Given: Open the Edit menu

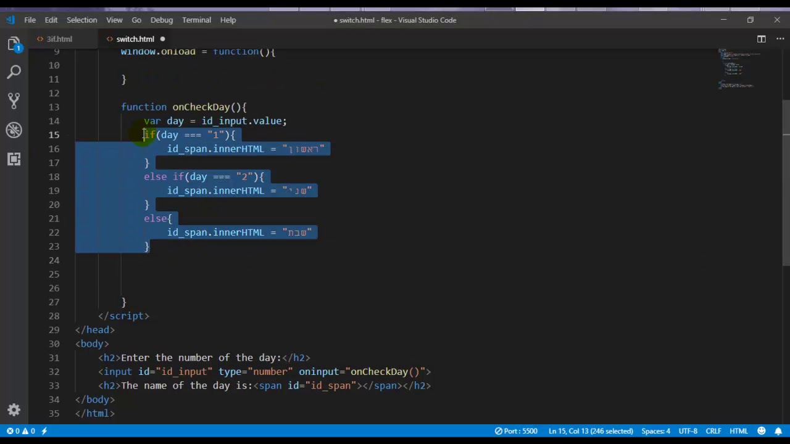Looking at the screenshot, I should tap(51, 20).
